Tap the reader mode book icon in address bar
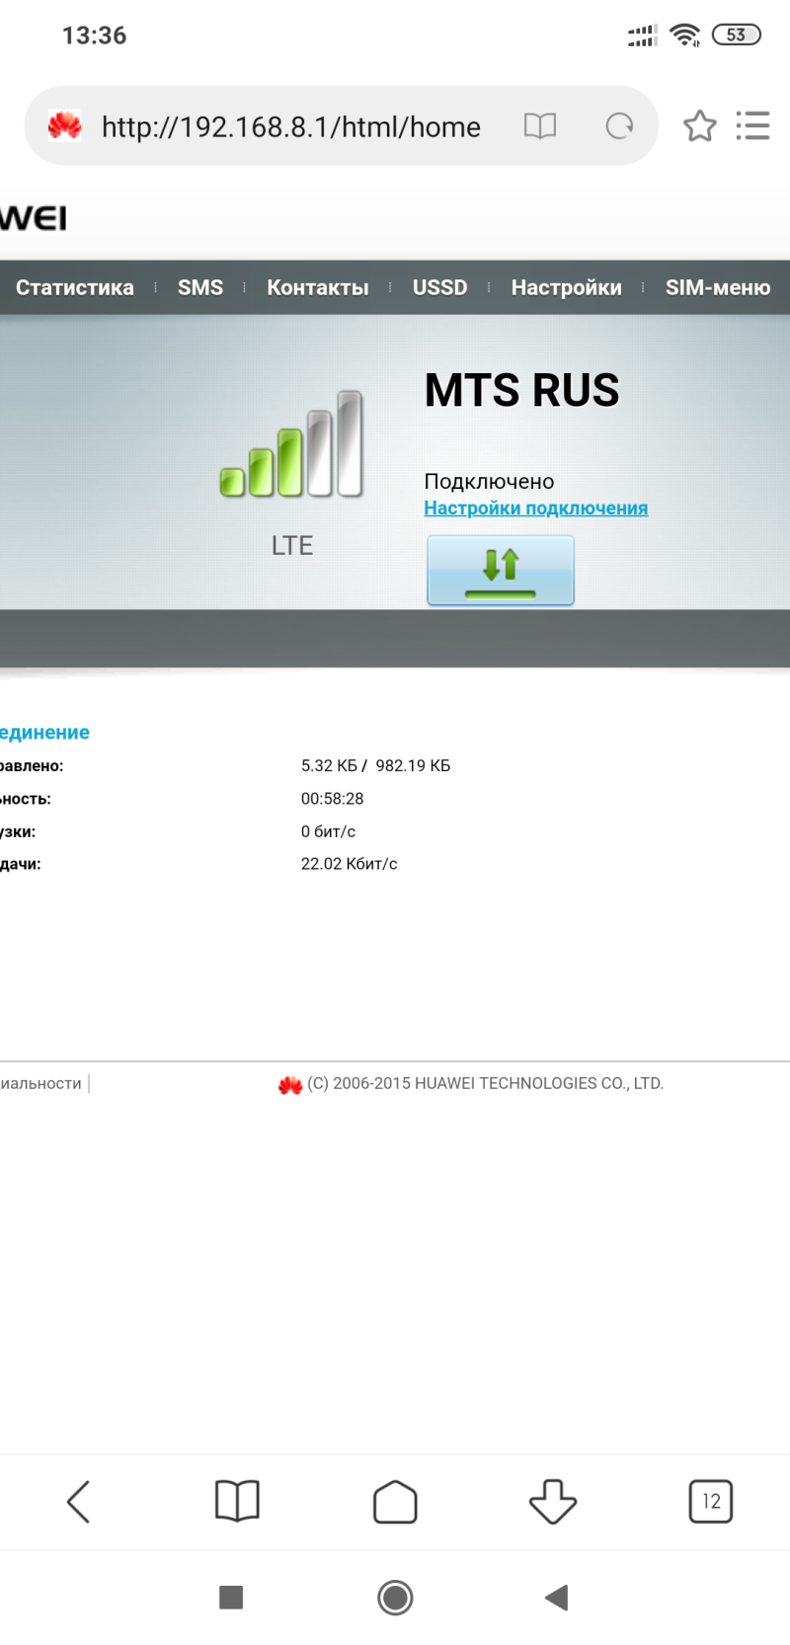 540,126
